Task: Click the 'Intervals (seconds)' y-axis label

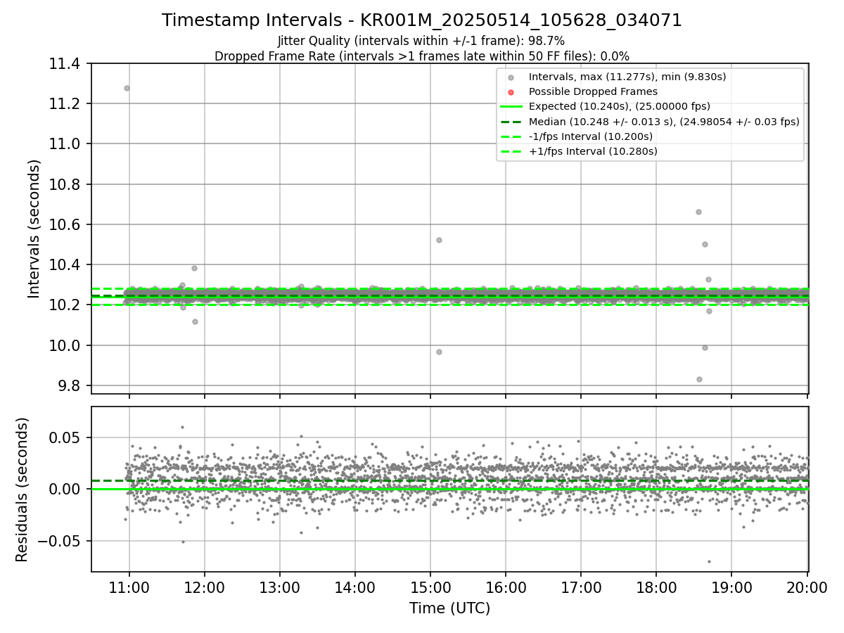Action: [x=34, y=229]
